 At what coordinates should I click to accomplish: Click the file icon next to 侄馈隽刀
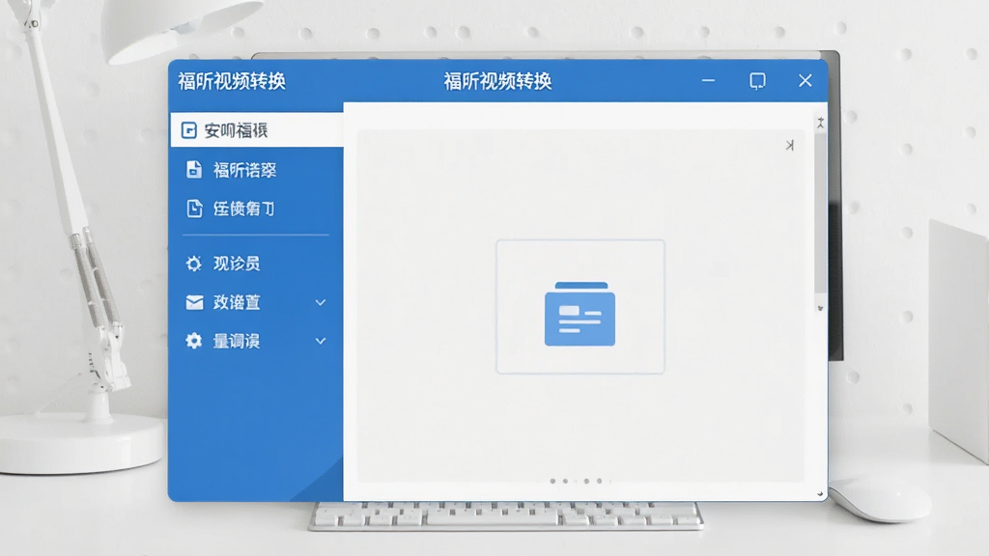pyautogui.click(x=194, y=208)
